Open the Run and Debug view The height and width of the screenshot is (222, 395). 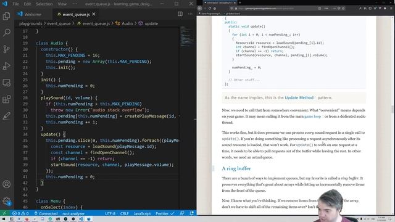click(x=6, y=66)
